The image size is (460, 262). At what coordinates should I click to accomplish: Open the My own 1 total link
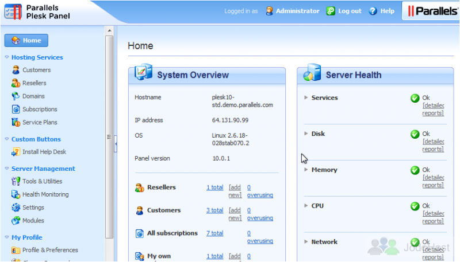pyautogui.click(x=214, y=256)
